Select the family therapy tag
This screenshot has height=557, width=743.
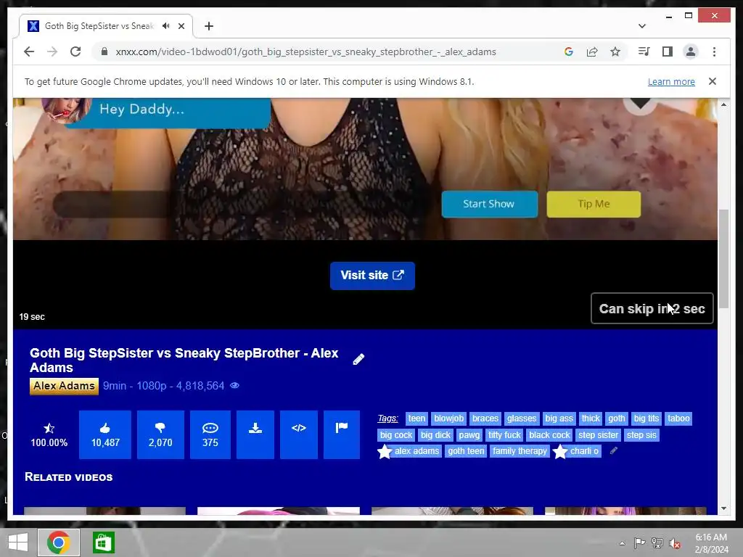click(520, 451)
